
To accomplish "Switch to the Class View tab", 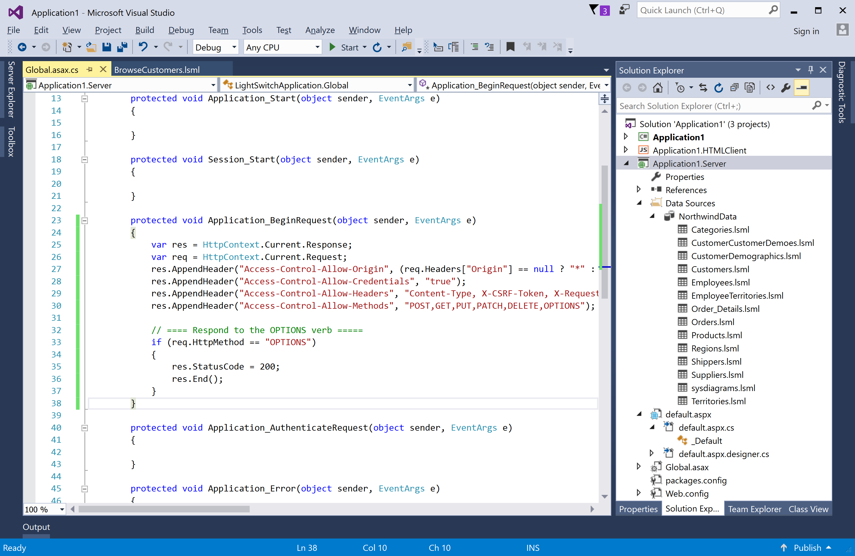I will point(808,509).
